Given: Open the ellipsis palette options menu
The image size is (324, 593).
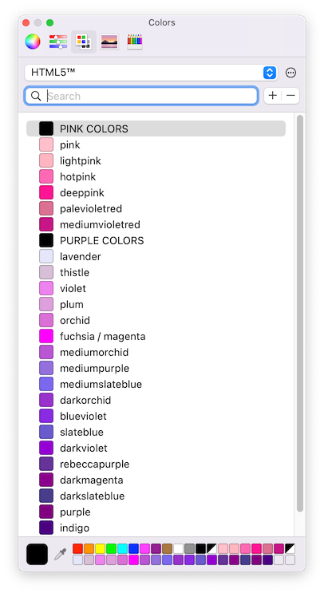Looking at the screenshot, I should coord(290,73).
